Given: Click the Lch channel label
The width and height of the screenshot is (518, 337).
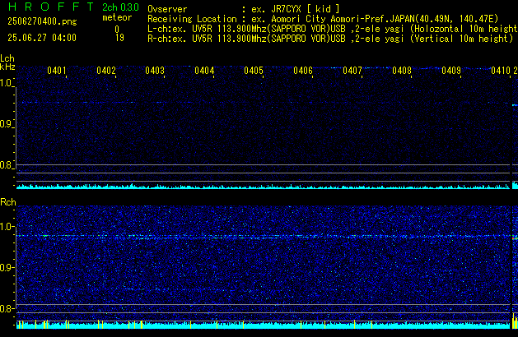Looking at the screenshot, I should (x=7, y=58).
